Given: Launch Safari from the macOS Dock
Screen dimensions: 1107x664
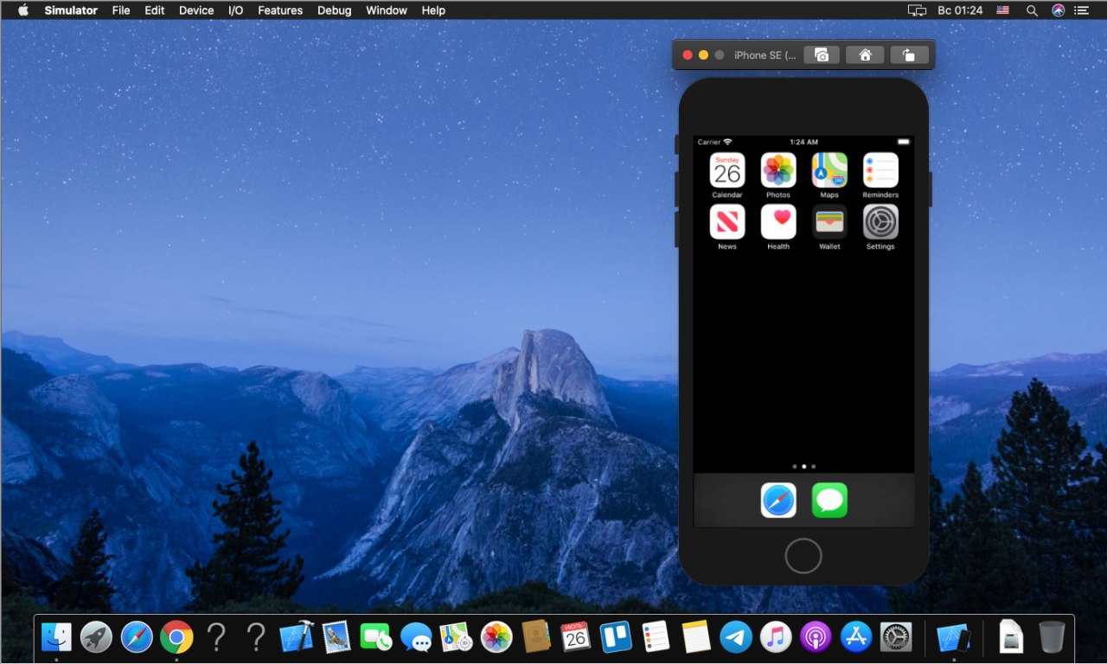Looking at the screenshot, I should click(137, 638).
